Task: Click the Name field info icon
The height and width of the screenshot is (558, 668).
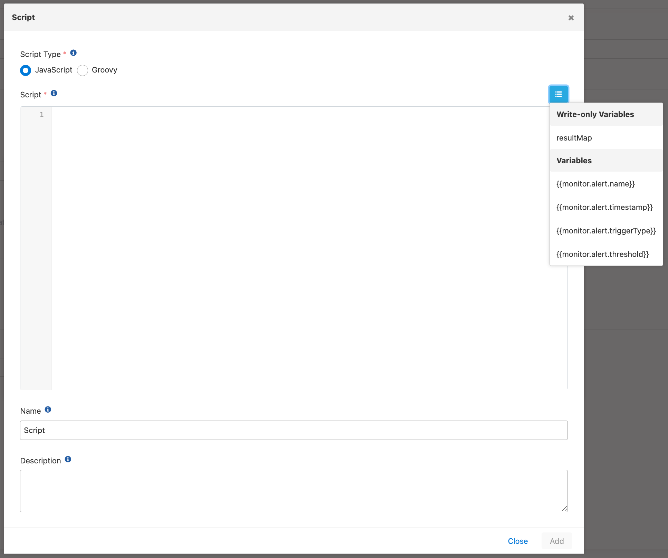Action: click(x=48, y=410)
